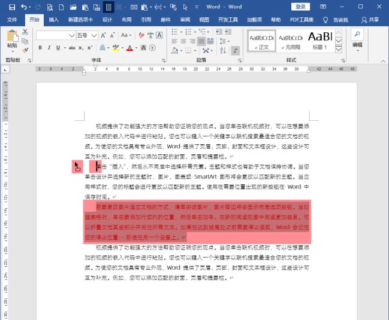Viewport: 389px width, 320px height.
Task: Apply the 标题 1 style
Action: [x=320, y=41]
